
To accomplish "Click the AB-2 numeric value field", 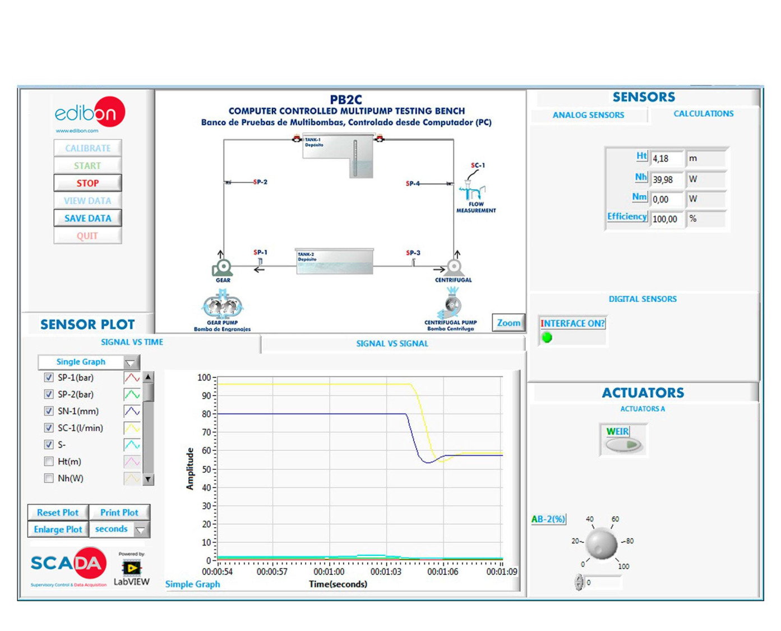I will [x=603, y=583].
